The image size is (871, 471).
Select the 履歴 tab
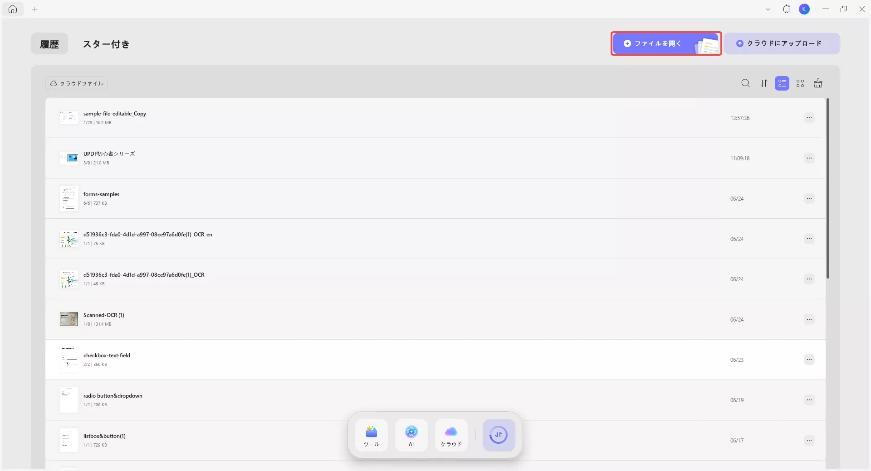tap(49, 44)
